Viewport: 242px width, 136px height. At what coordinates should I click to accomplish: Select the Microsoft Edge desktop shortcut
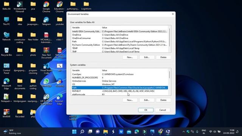[6, 84]
